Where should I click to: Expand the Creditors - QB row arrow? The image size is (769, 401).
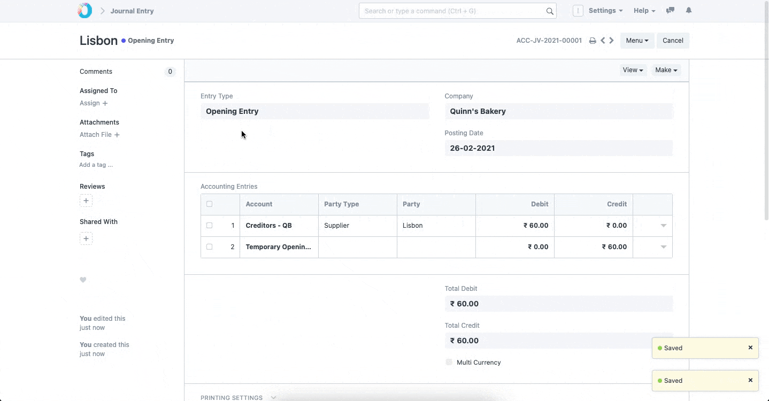coord(663,226)
